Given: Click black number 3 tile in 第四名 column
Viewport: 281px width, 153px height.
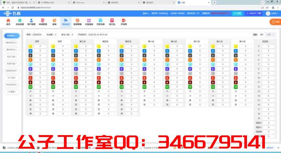Looking at the screenshot, I should point(99,56).
